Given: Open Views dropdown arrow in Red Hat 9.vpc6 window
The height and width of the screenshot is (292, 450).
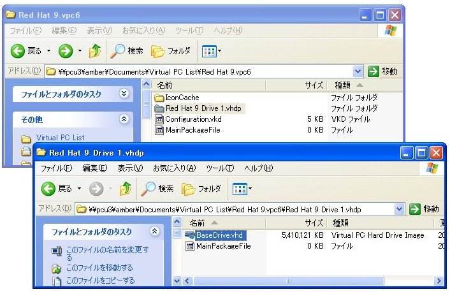Looking at the screenshot, I should pos(219,51).
